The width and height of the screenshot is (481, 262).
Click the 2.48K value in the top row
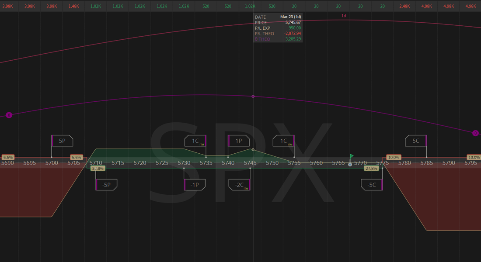click(404, 6)
